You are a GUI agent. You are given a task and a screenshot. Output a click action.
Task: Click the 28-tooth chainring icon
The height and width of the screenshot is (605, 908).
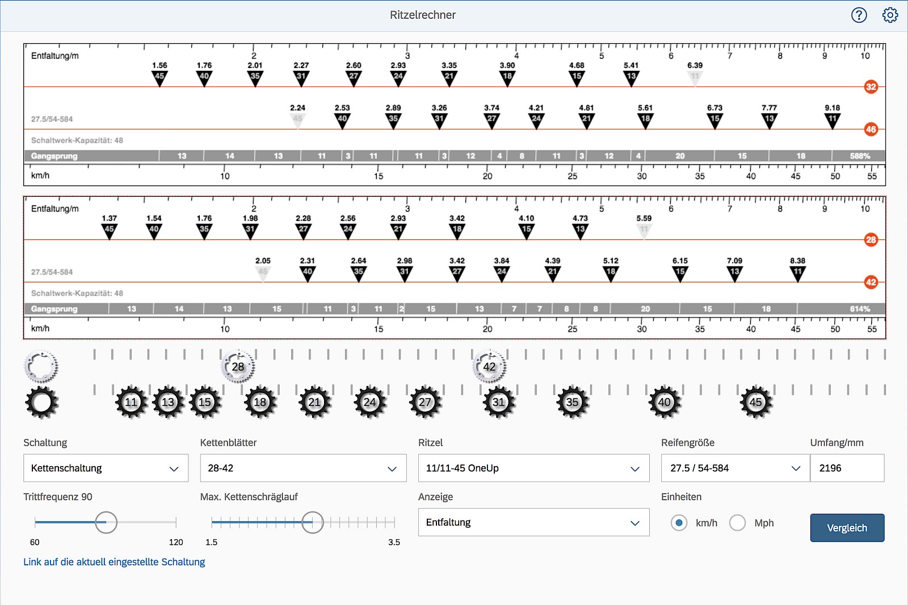coord(238,367)
